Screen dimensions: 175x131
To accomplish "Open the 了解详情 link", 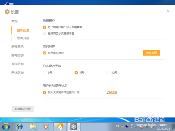I will (112, 92).
